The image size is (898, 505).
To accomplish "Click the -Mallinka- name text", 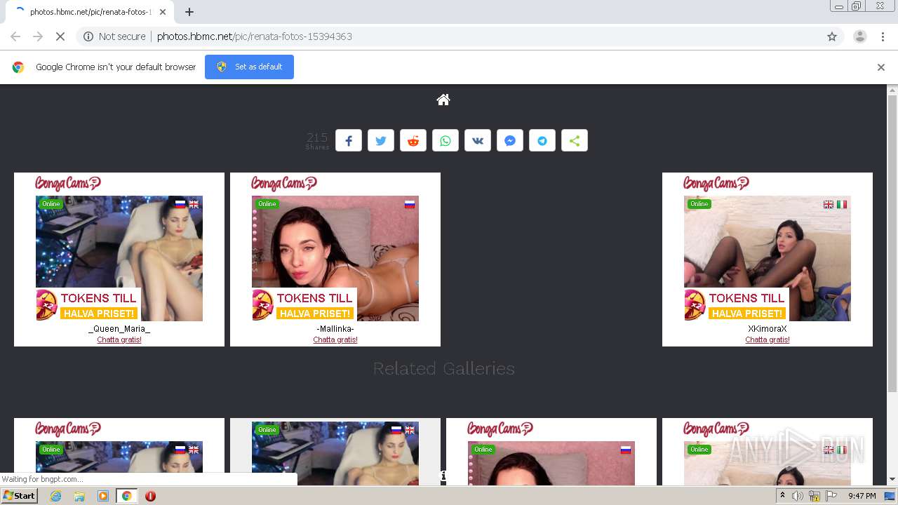I will click(335, 329).
